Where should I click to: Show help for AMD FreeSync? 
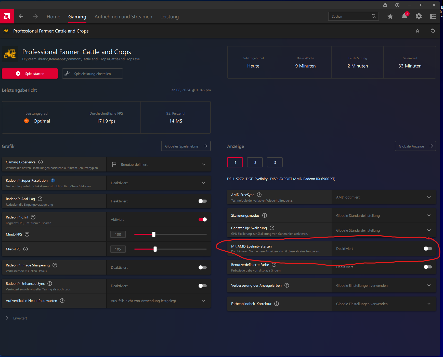pyautogui.click(x=259, y=195)
